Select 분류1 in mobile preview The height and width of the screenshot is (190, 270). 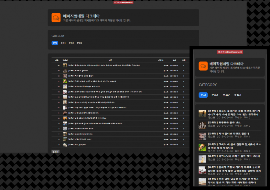click(x=215, y=95)
